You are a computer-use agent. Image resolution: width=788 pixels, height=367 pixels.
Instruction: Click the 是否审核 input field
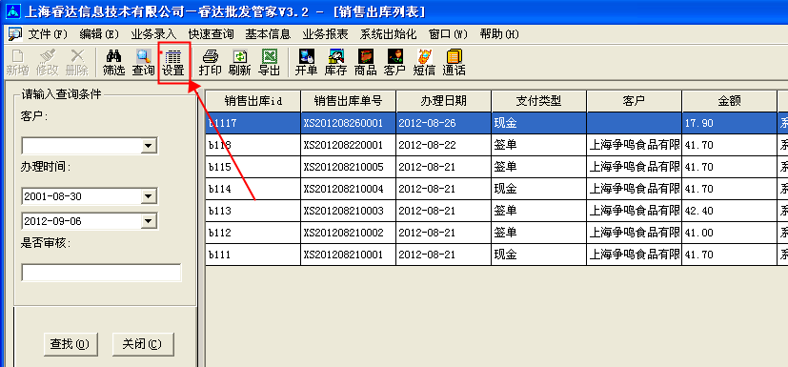point(101,273)
